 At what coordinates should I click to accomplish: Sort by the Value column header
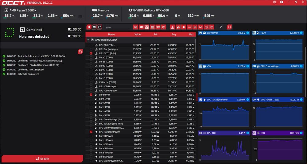(x=138, y=35)
